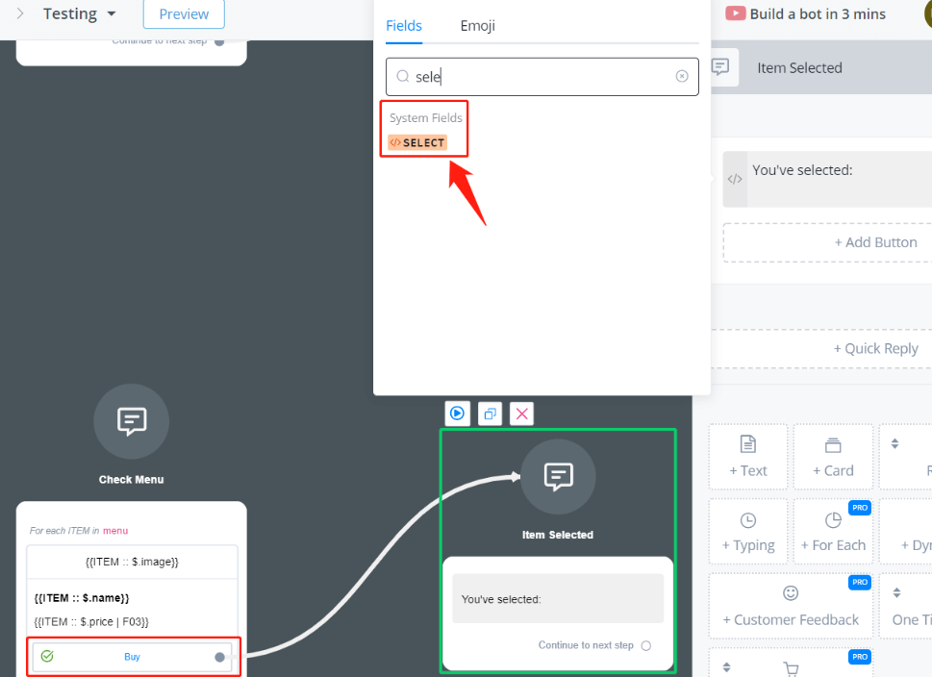
Task: Click the Check Menu message node icon
Action: (131, 421)
